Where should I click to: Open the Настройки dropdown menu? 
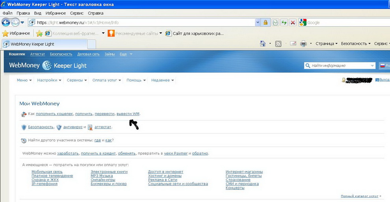(49, 80)
